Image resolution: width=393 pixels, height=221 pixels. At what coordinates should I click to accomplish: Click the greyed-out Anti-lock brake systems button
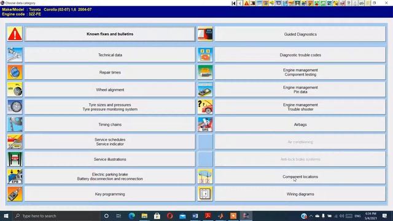pyautogui.click(x=300, y=159)
